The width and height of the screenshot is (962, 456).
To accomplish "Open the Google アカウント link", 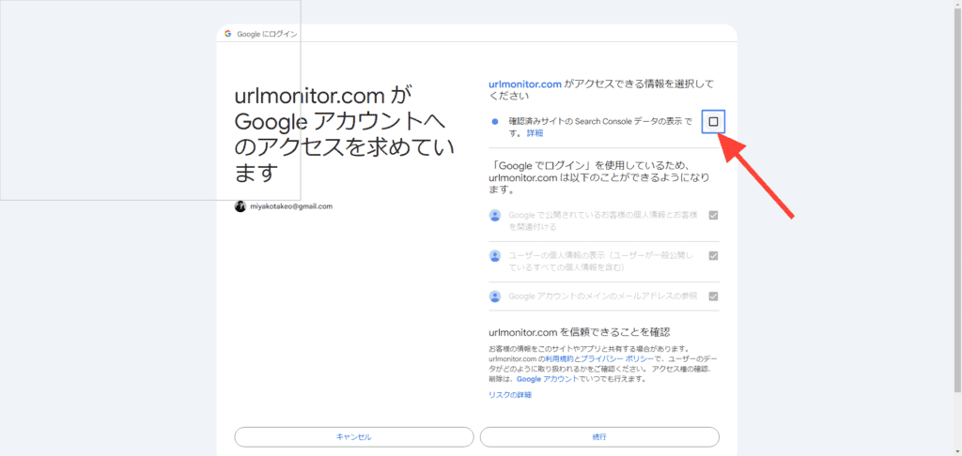I will coord(548,379).
